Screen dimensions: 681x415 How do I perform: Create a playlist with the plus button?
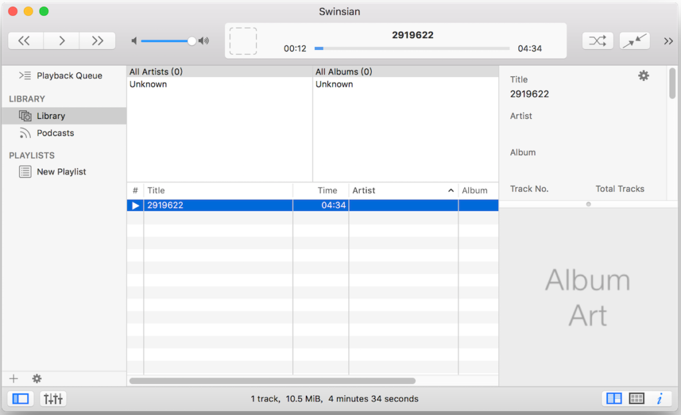click(x=13, y=378)
